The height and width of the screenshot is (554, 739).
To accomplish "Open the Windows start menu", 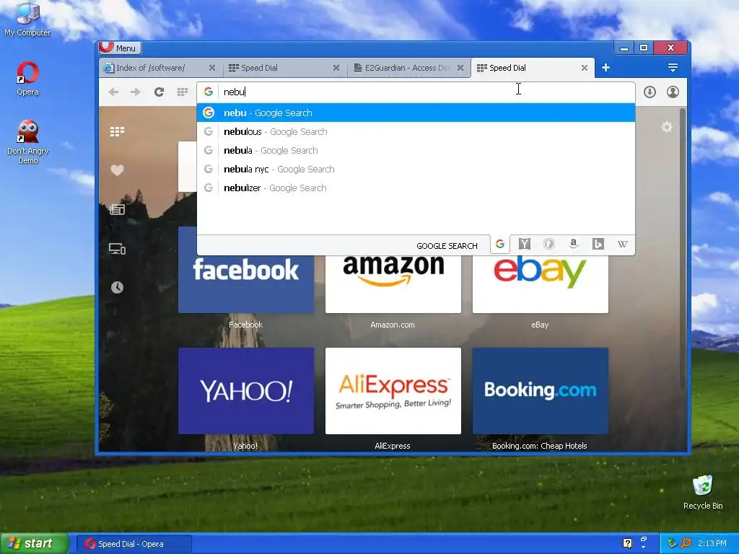I will pos(34,544).
